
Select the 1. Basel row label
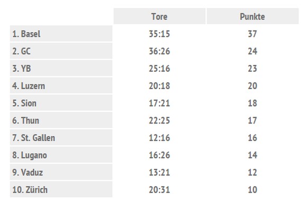click(61, 34)
